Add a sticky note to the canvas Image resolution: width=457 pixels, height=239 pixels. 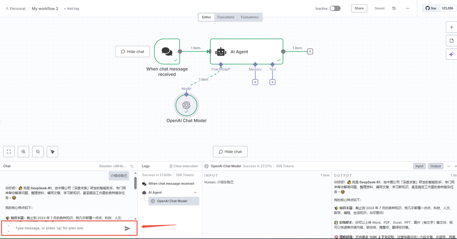452,41
